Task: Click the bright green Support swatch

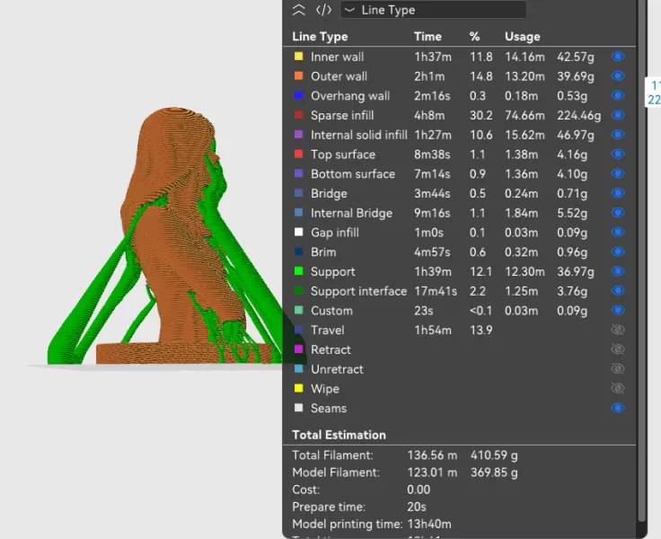Action: click(x=298, y=271)
